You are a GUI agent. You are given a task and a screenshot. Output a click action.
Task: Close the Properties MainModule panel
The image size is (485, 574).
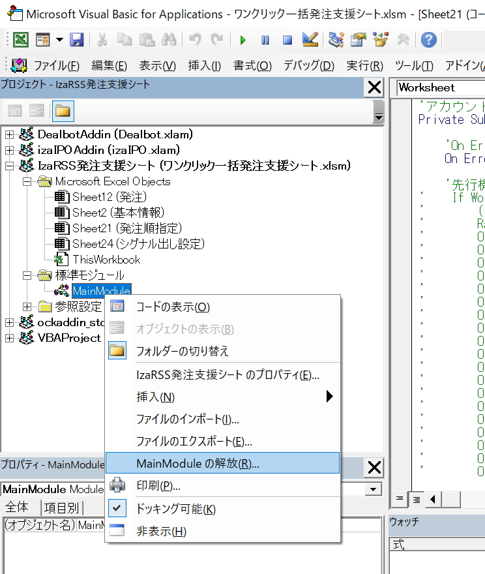tap(374, 468)
